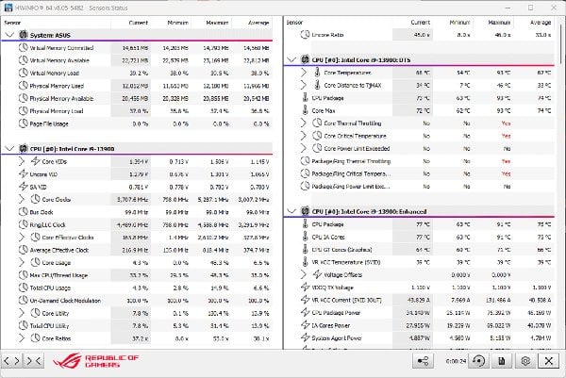Click the CPU DTS section chip icon
The height and width of the screenshot is (378, 566).
tap(306, 60)
